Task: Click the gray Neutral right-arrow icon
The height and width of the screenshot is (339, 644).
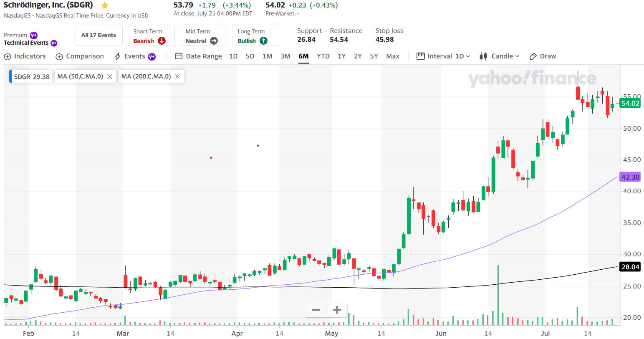Action: (214, 41)
